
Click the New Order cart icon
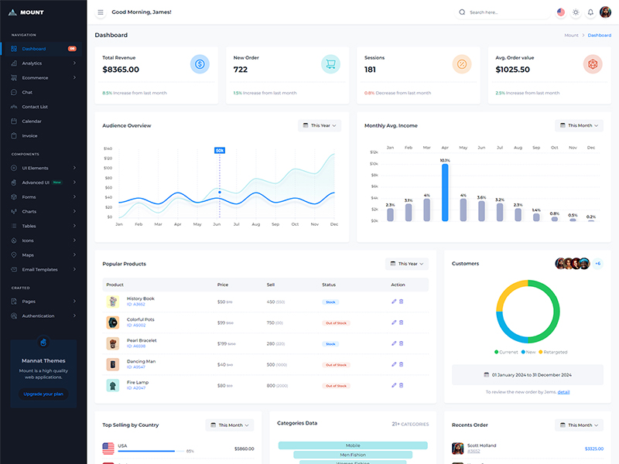pos(331,64)
